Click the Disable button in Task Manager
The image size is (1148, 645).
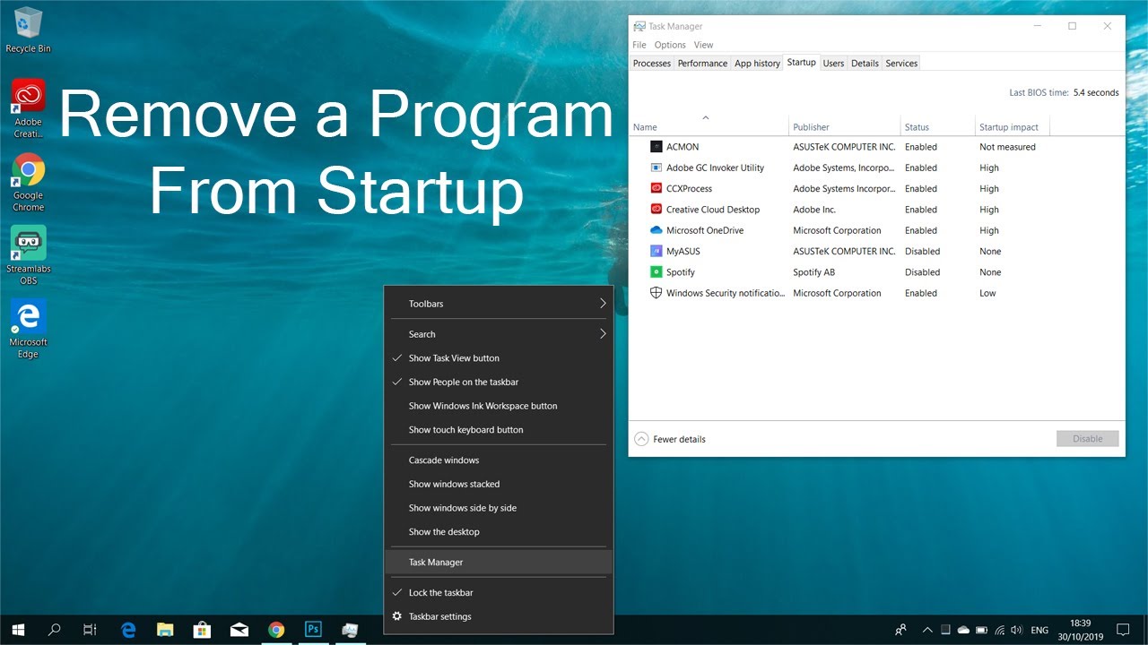coord(1088,439)
